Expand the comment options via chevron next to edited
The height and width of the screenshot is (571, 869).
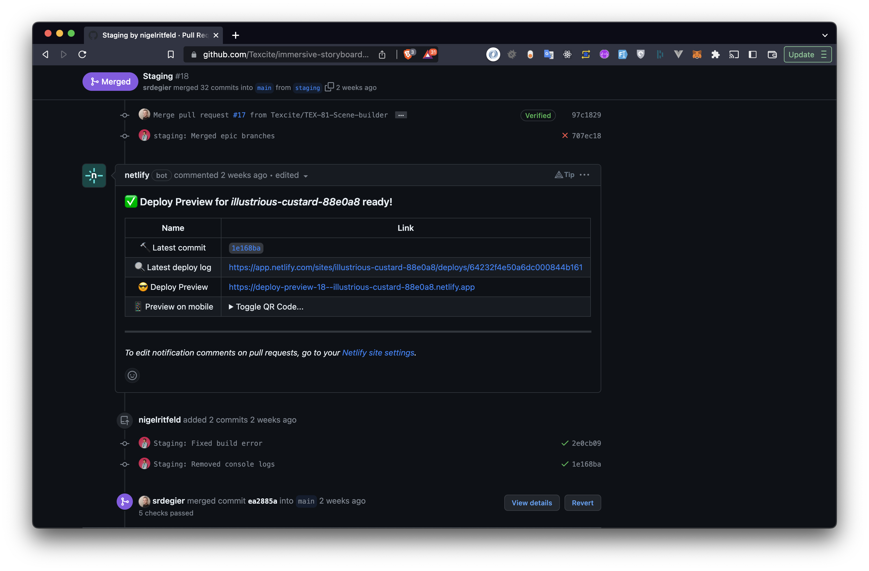coord(305,176)
